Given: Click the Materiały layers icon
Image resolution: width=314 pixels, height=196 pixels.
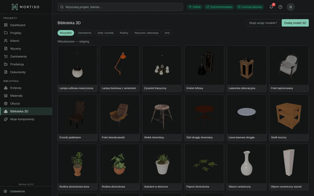Looking at the screenshot, I should pos(6,96).
